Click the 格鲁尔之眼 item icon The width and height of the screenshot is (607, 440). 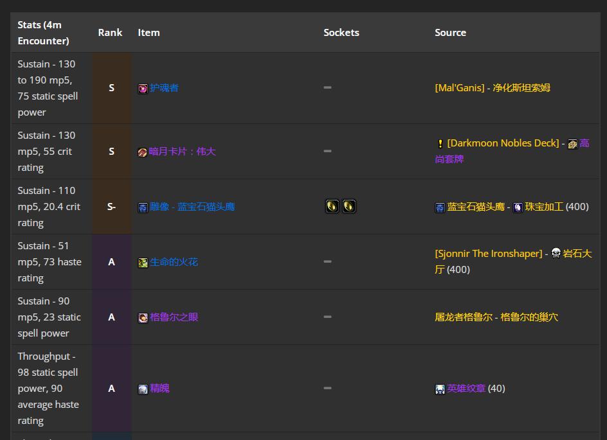point(143,318)
